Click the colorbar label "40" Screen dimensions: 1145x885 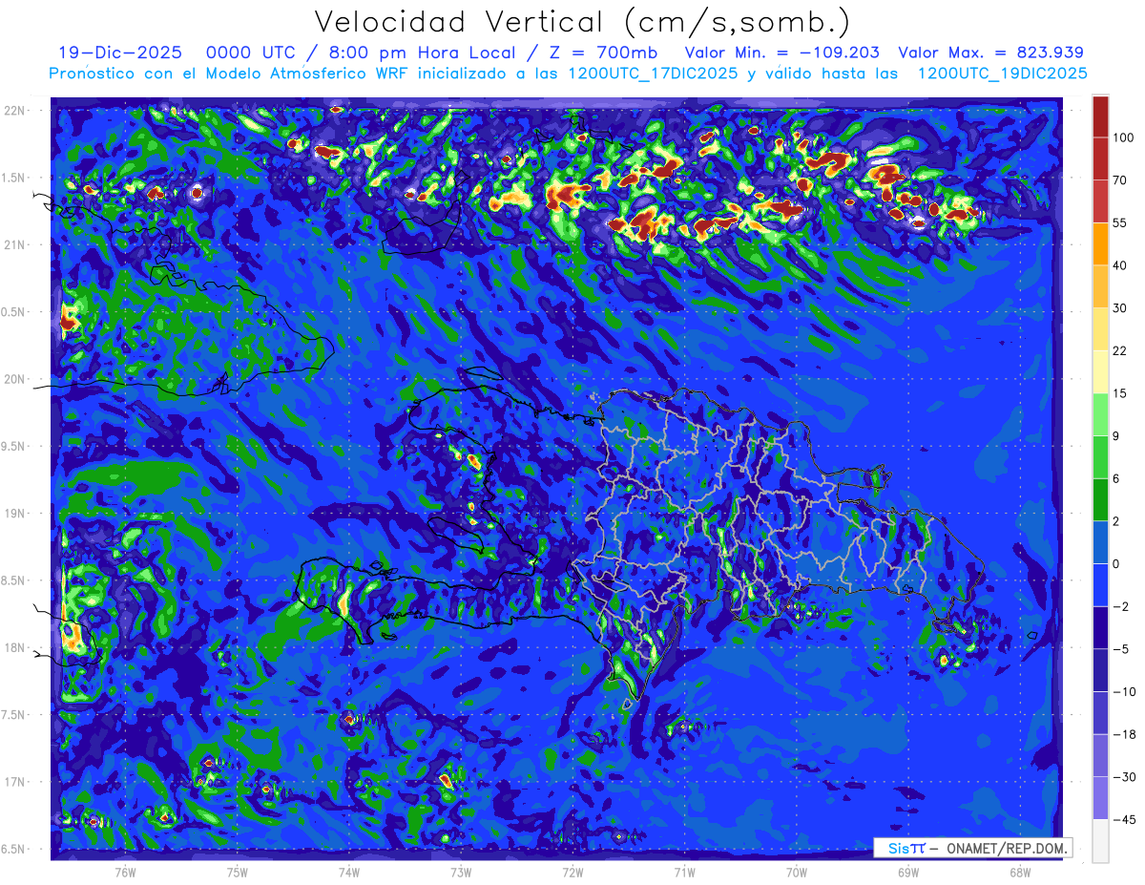1120,265
